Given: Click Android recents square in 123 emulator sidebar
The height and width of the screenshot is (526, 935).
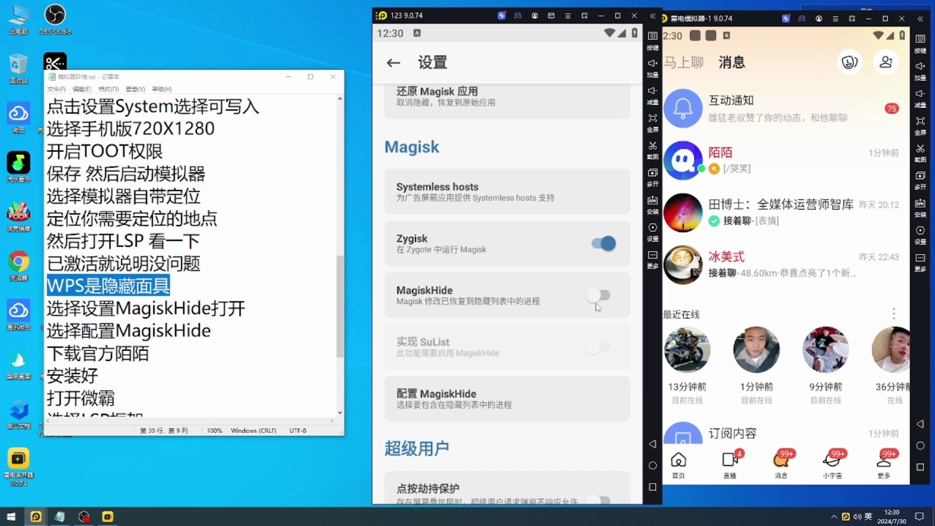Looking at the screenshot, I should [x=653, y=487].
